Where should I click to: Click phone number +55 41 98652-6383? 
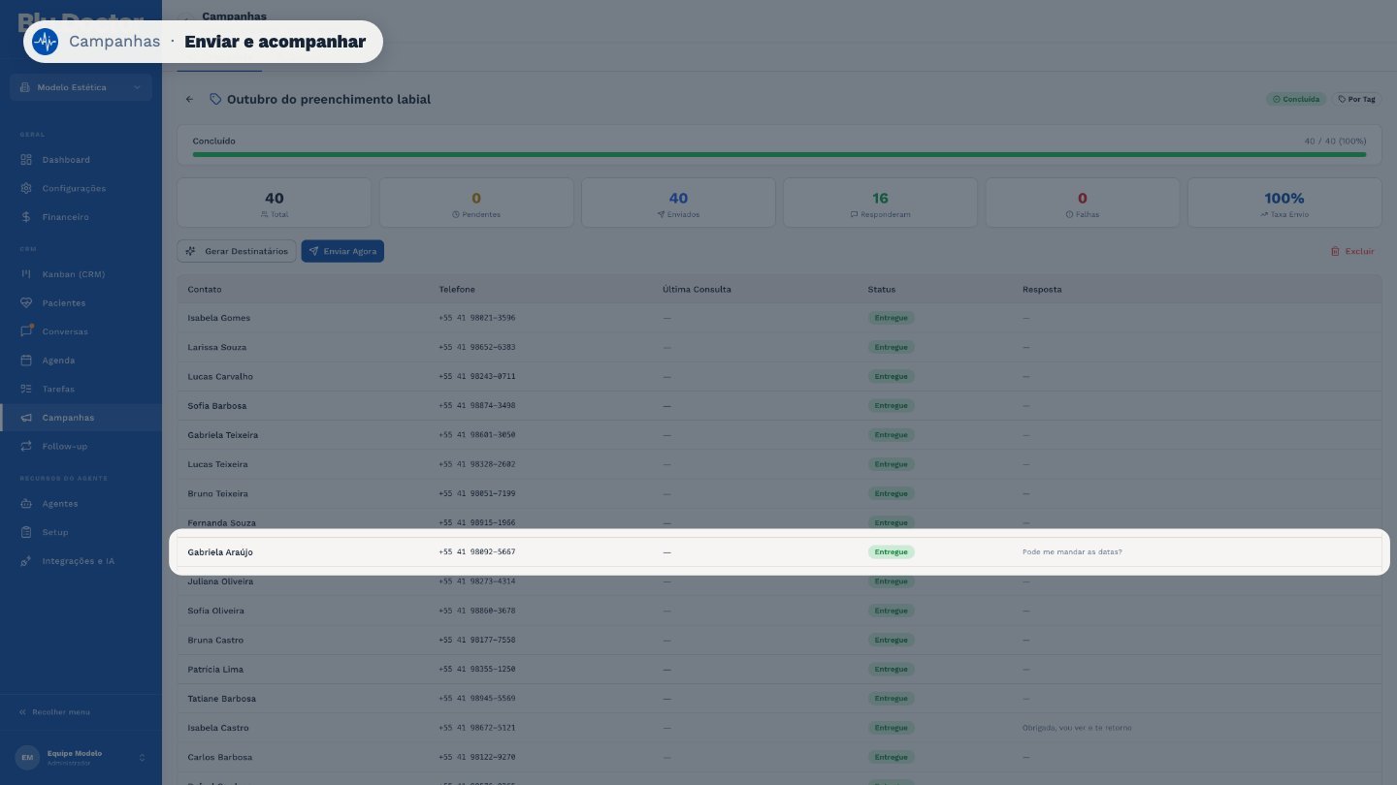(476, 347)
